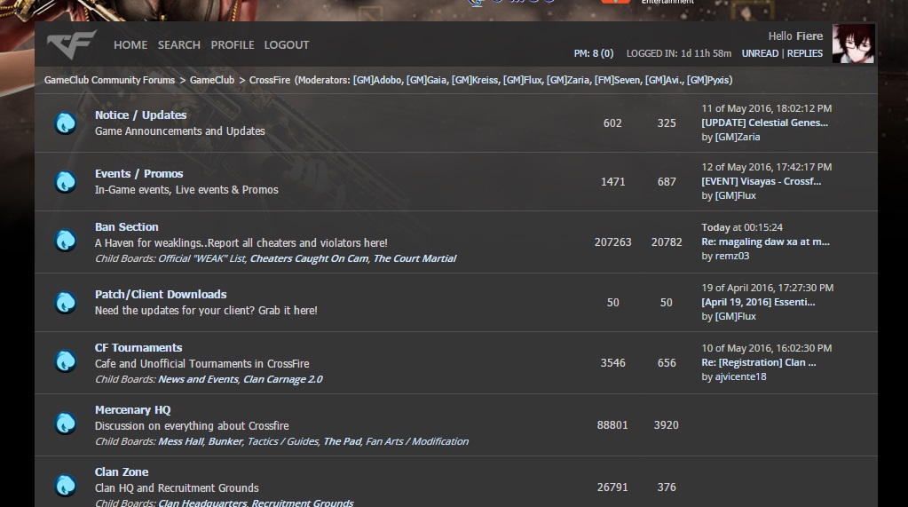Open the Notice / Updates board

(x=141, y=115)
